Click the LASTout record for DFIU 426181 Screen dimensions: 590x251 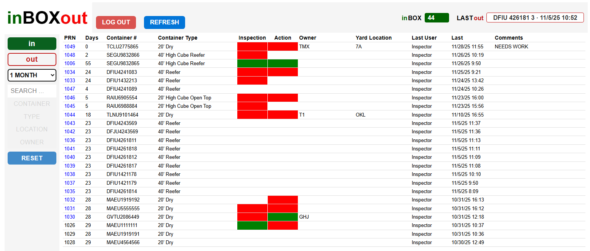(535, 17)
